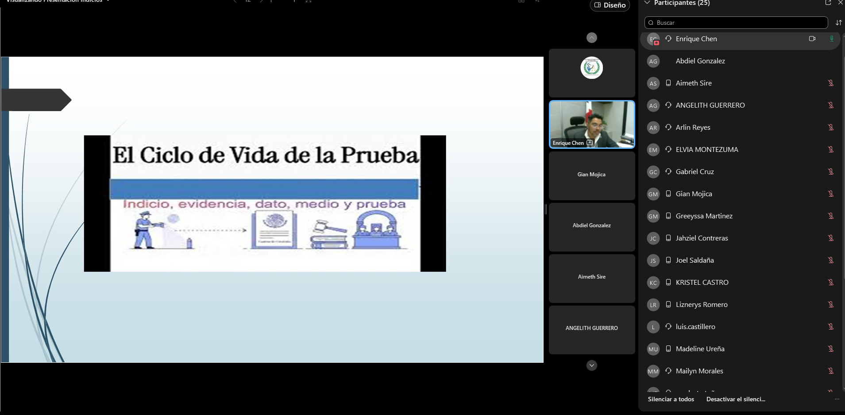Click Desactivar el silencio button
This screenshot has height=415, width=845.
[735, 399]
